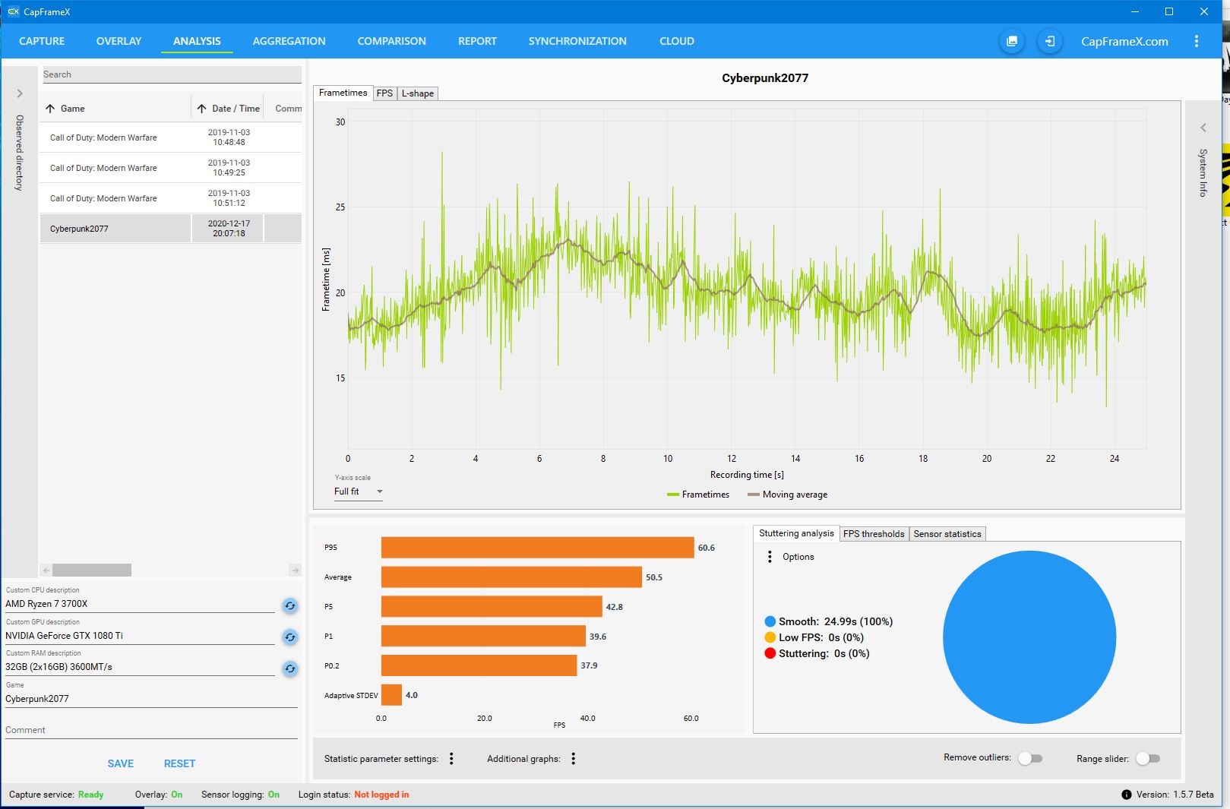Open Additional graphs options menu
Screen dimensions: 1230x809
click(x=574, y=758)
